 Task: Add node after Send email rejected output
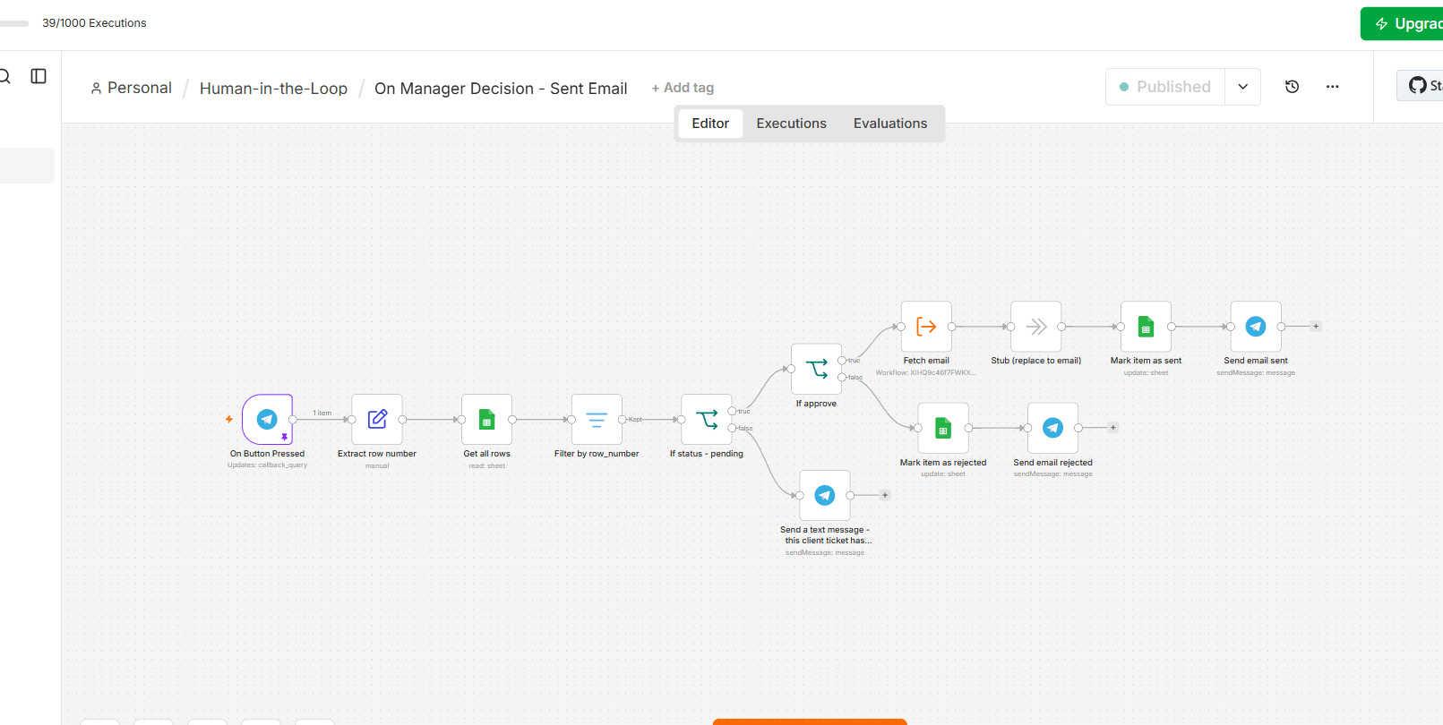[x=1113, y=428]
